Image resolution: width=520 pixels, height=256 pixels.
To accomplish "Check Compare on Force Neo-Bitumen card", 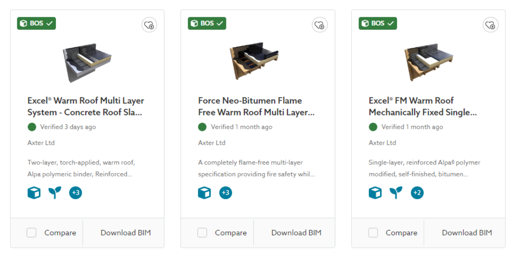I will [x=202, y=233].
